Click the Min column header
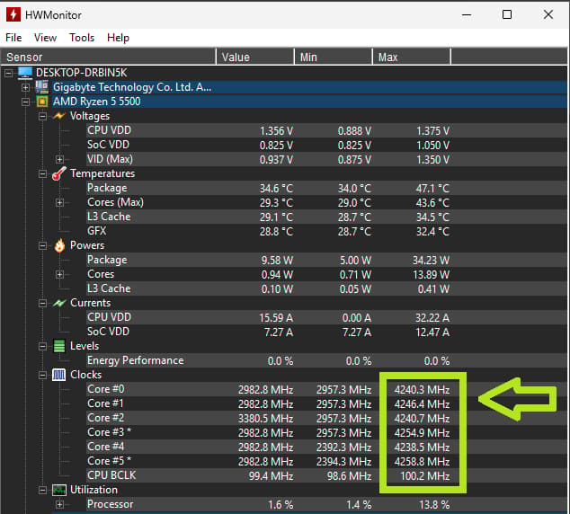This screenshot has width=570, height=514. 334,57
